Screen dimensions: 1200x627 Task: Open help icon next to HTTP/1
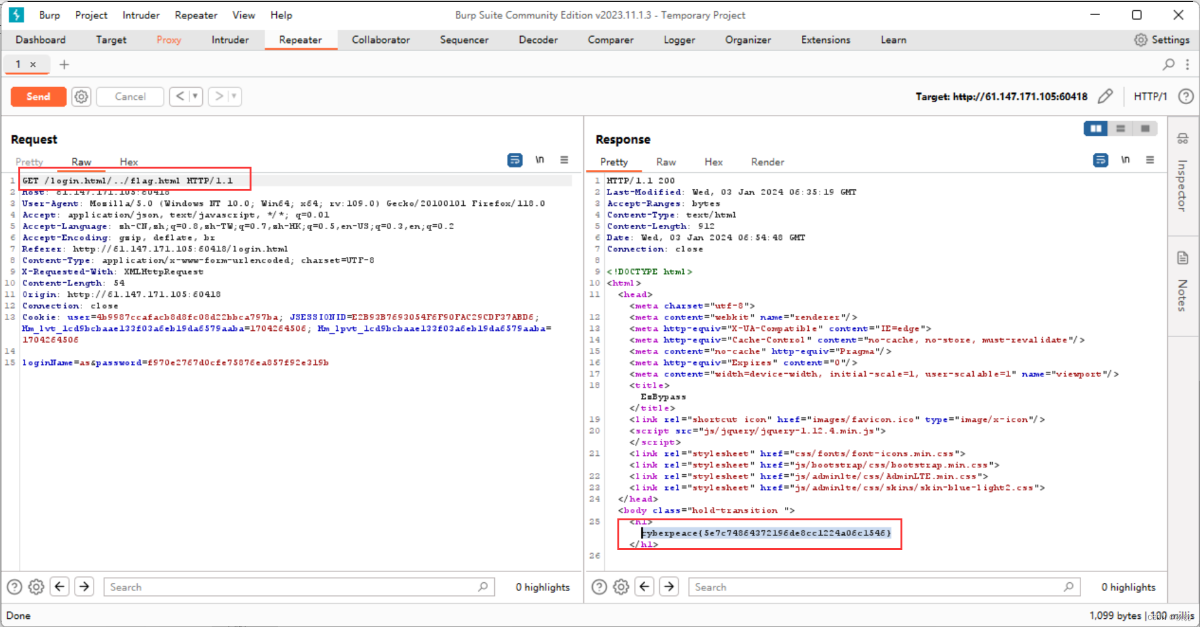pos(1186,97)
